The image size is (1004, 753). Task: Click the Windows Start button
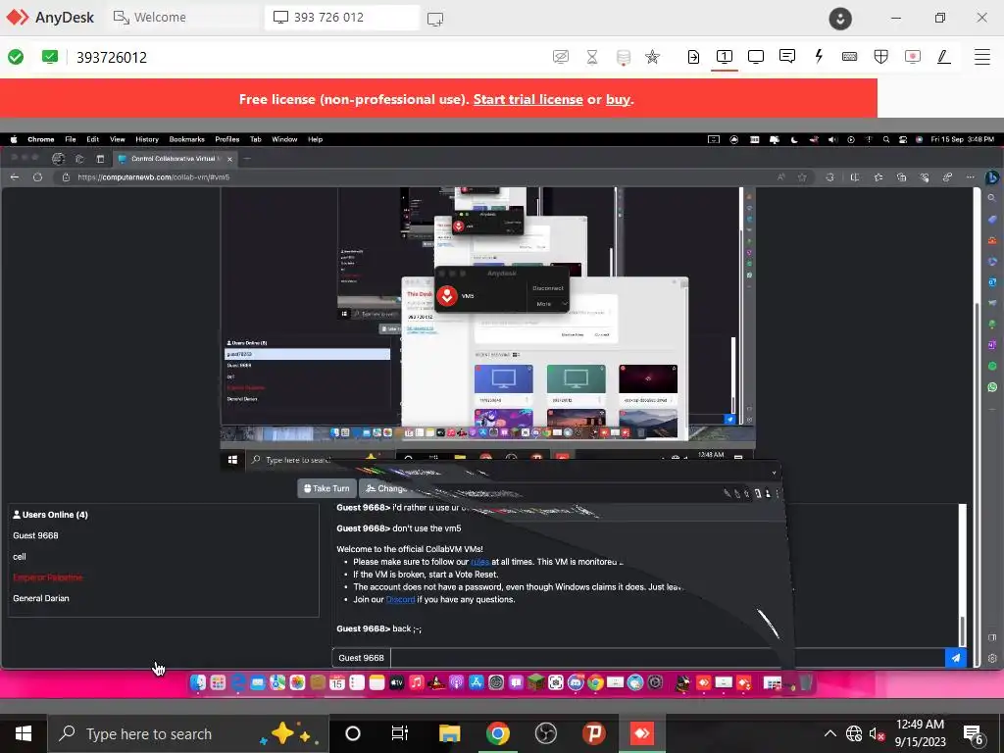point(24,733)
